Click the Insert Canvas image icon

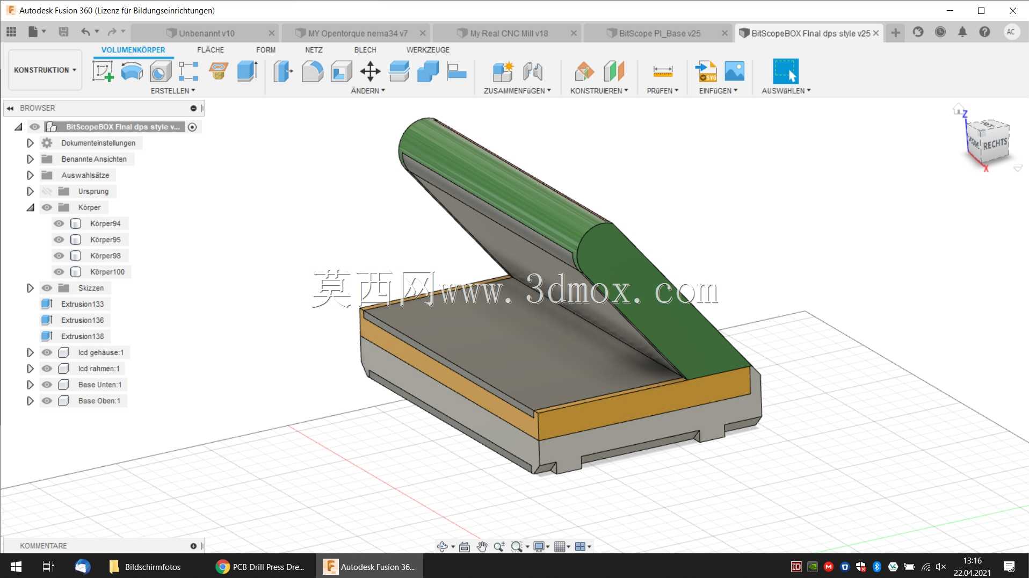[734, 71]
